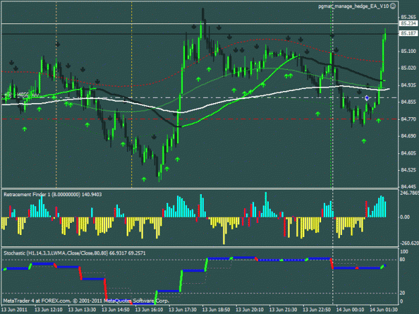Click the 20 level on Stochastic scale
The image size is (419, 314).
click(402, 293)
